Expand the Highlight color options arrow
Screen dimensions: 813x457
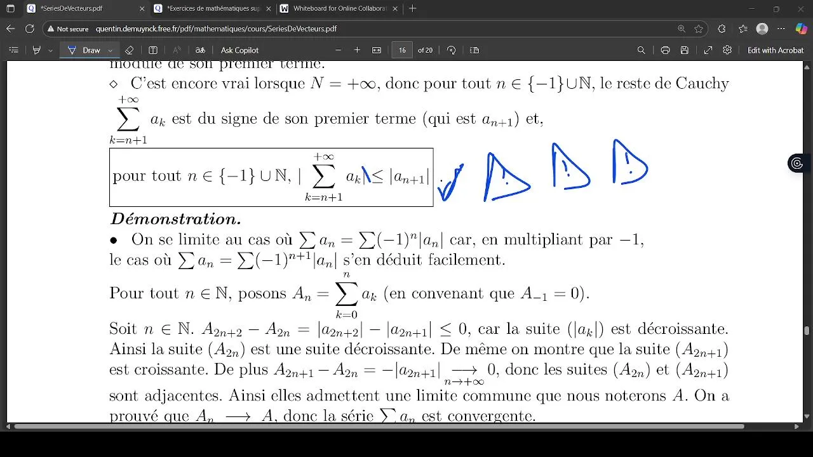(50, 50)
